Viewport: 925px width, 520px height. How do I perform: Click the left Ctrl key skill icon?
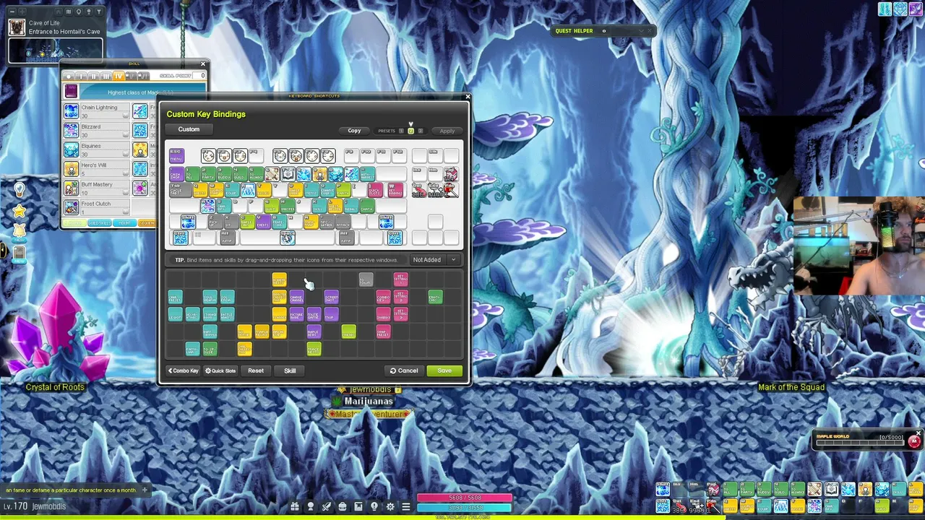click(180, 238)
